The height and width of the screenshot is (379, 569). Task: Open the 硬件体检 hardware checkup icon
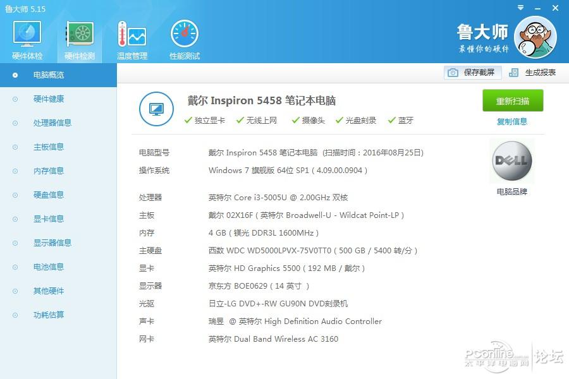27,33
